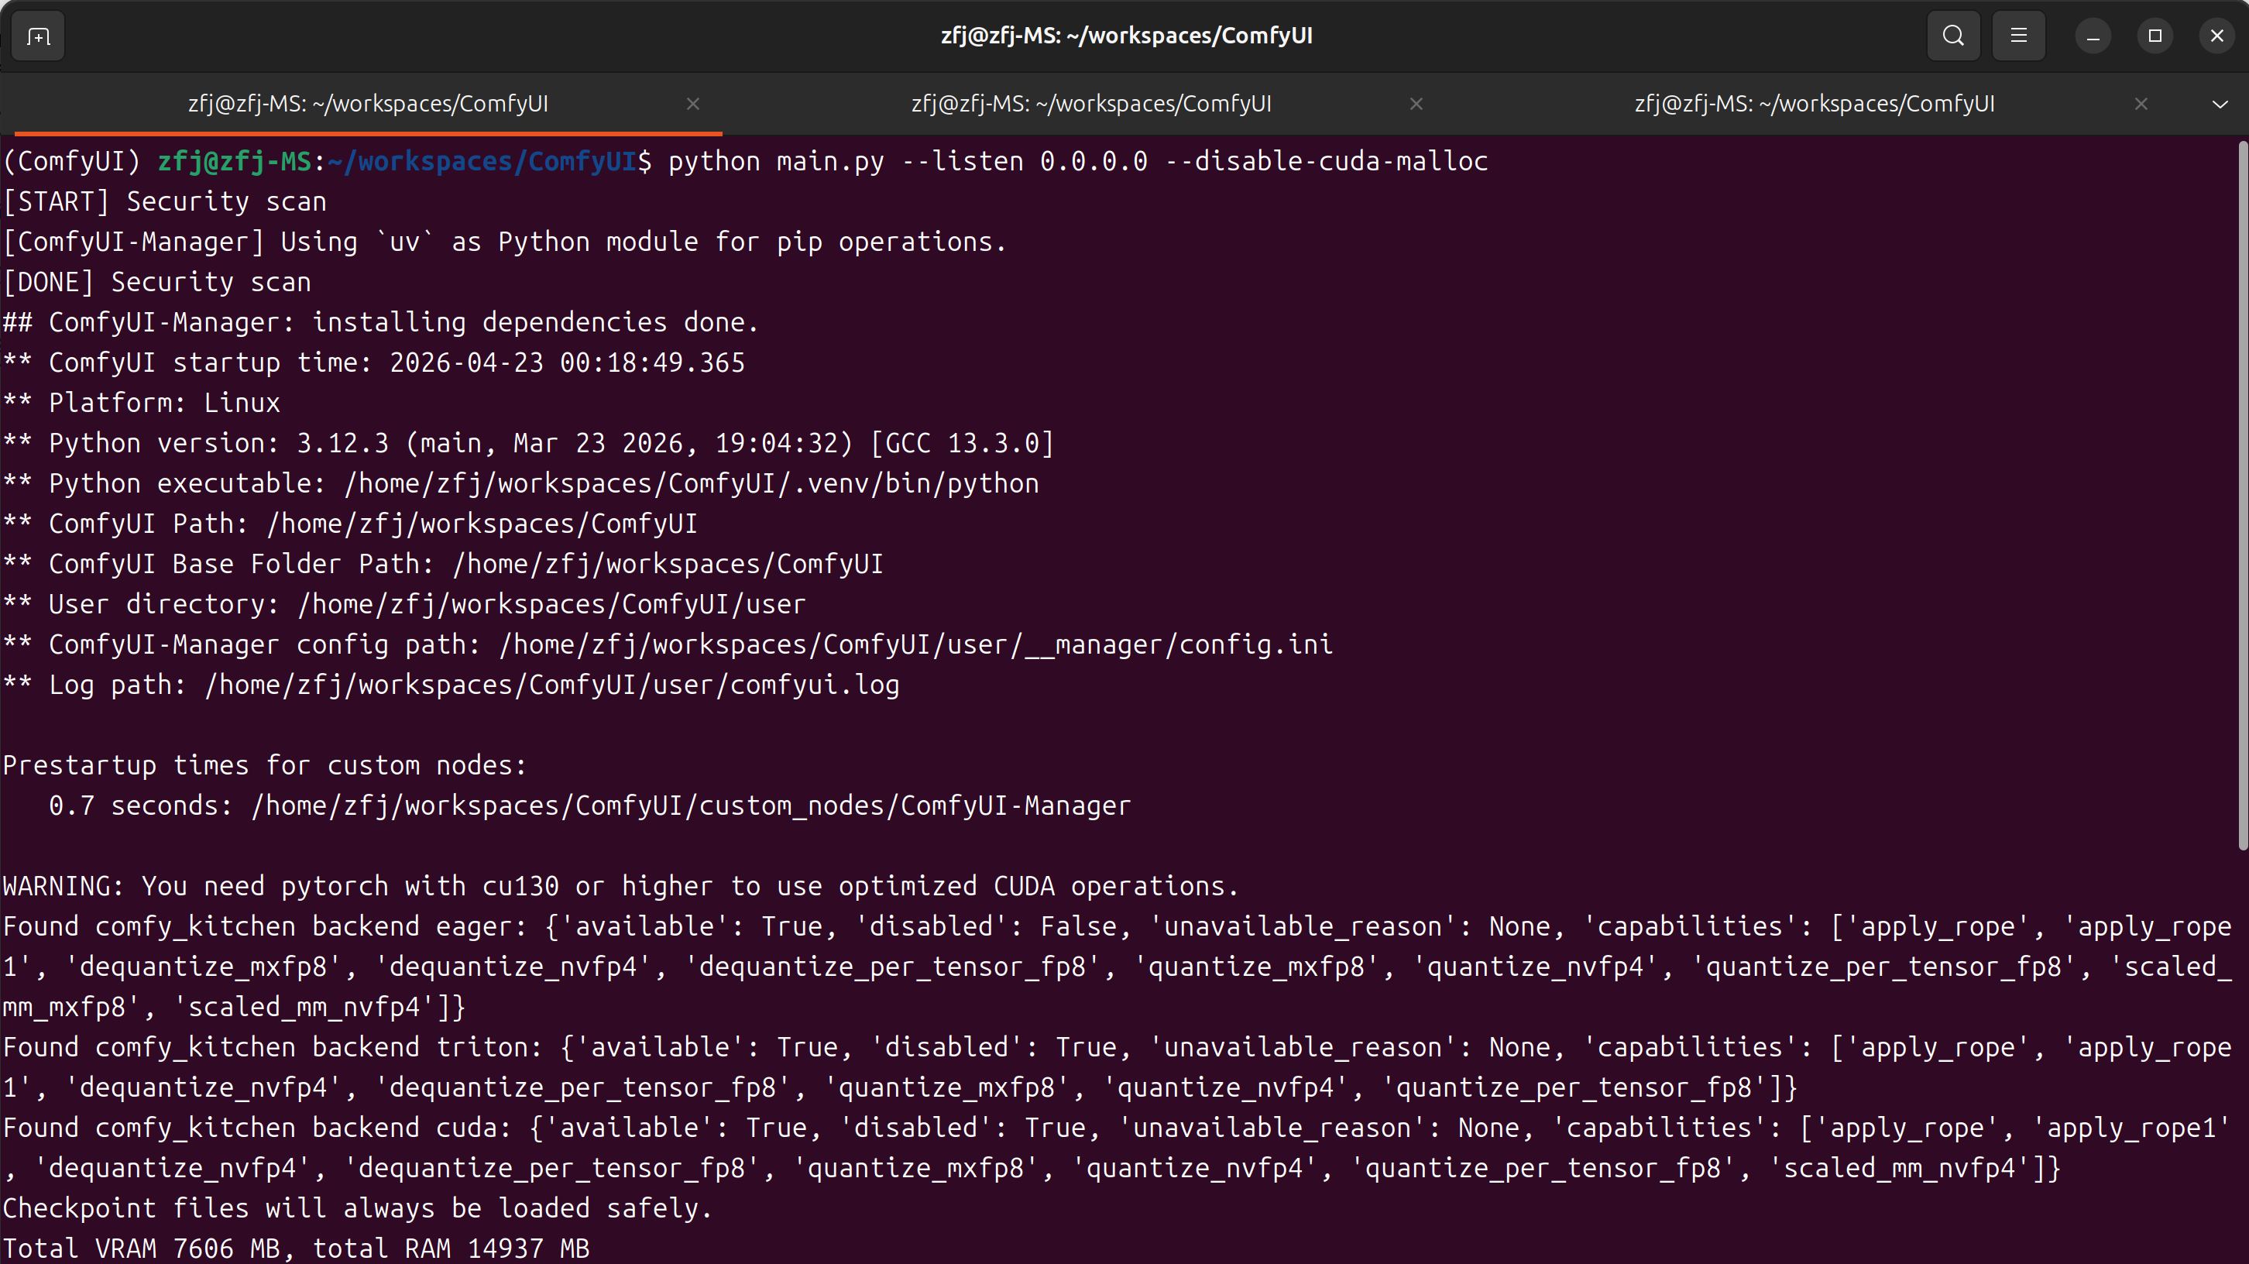This screenshot has width=2249, height=1264.
Task: Open a new terminal tab
Action: point(39,36)
